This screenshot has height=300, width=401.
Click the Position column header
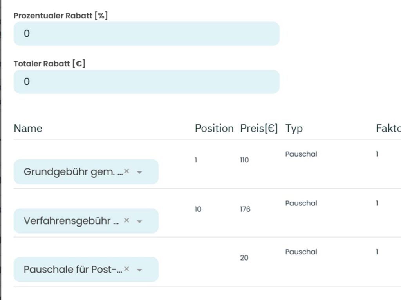pyautogui.click(x=214, y=128)
